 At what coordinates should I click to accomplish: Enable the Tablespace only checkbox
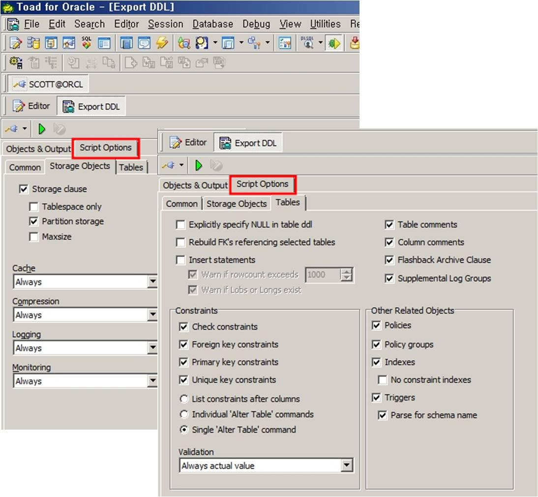tap(33, 207)
